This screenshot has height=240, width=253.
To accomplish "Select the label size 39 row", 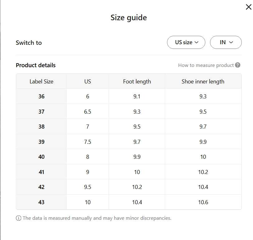I will click(x=41, y=142).
